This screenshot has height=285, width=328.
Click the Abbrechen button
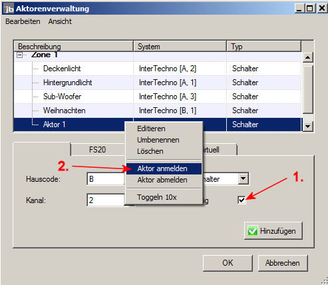(283, 263)
